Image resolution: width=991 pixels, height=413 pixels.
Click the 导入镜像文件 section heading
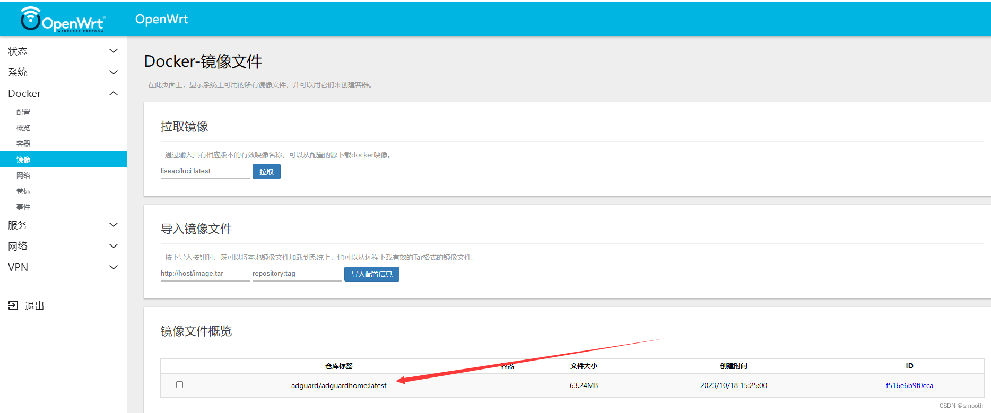click(196, 229)
